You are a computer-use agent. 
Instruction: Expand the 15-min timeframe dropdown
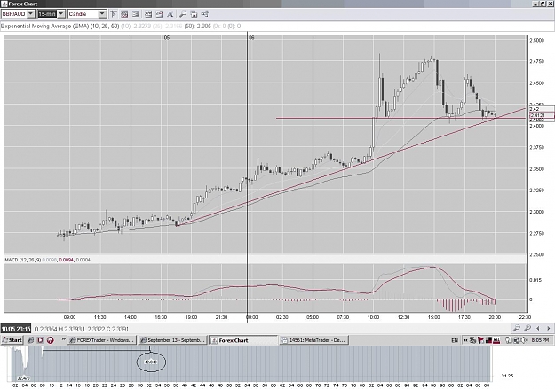tap(61, 14)
